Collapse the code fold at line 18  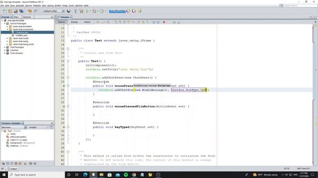tap(68, 61)
